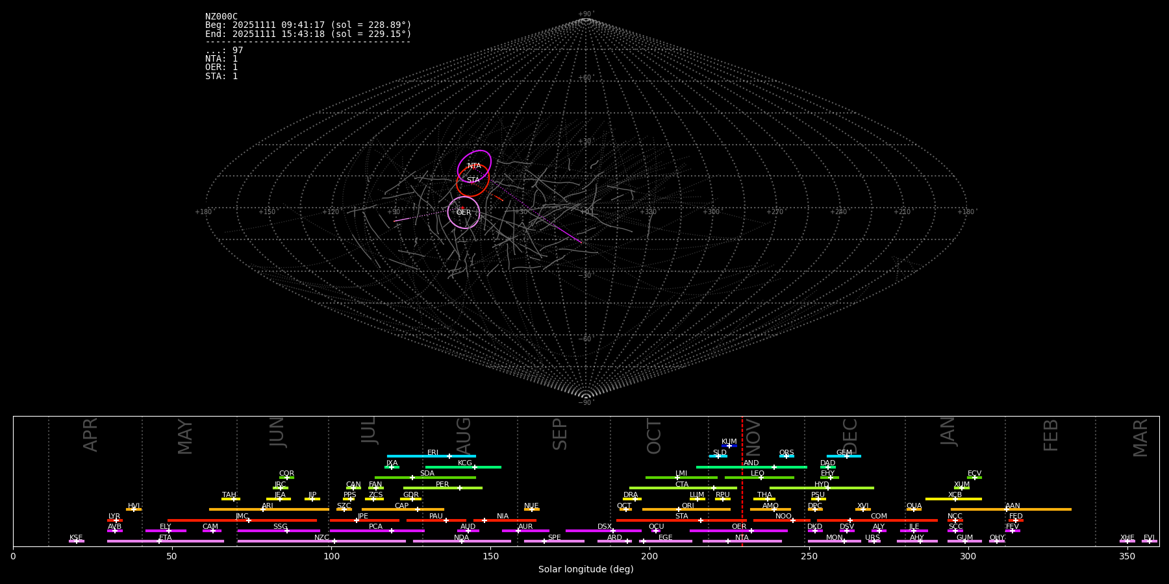Click the KSE shower label in the timeline

[x=76, y=538]
